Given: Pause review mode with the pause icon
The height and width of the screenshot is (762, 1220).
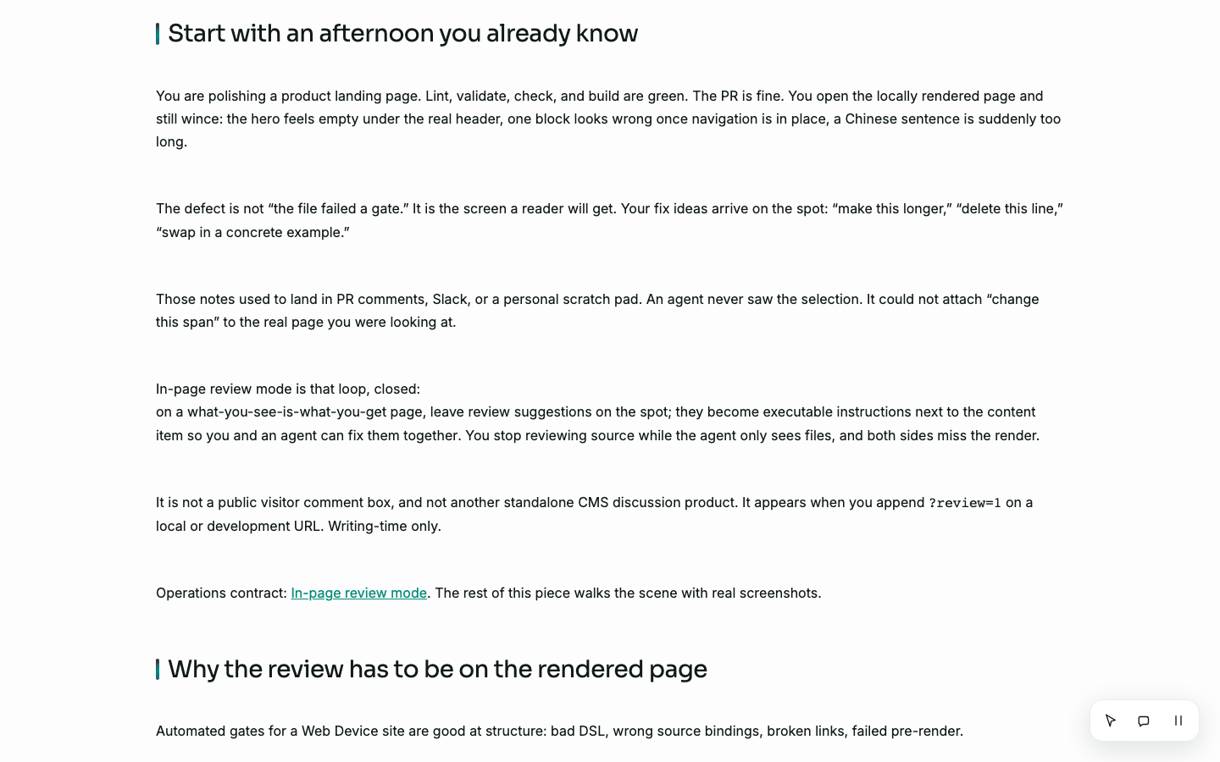Looking at the screenshot, I should (1178, 721).
